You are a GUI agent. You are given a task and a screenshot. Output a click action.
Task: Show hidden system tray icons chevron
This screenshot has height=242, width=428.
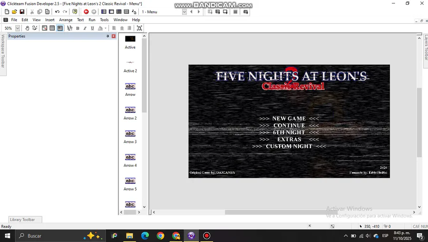click(346, 236)
